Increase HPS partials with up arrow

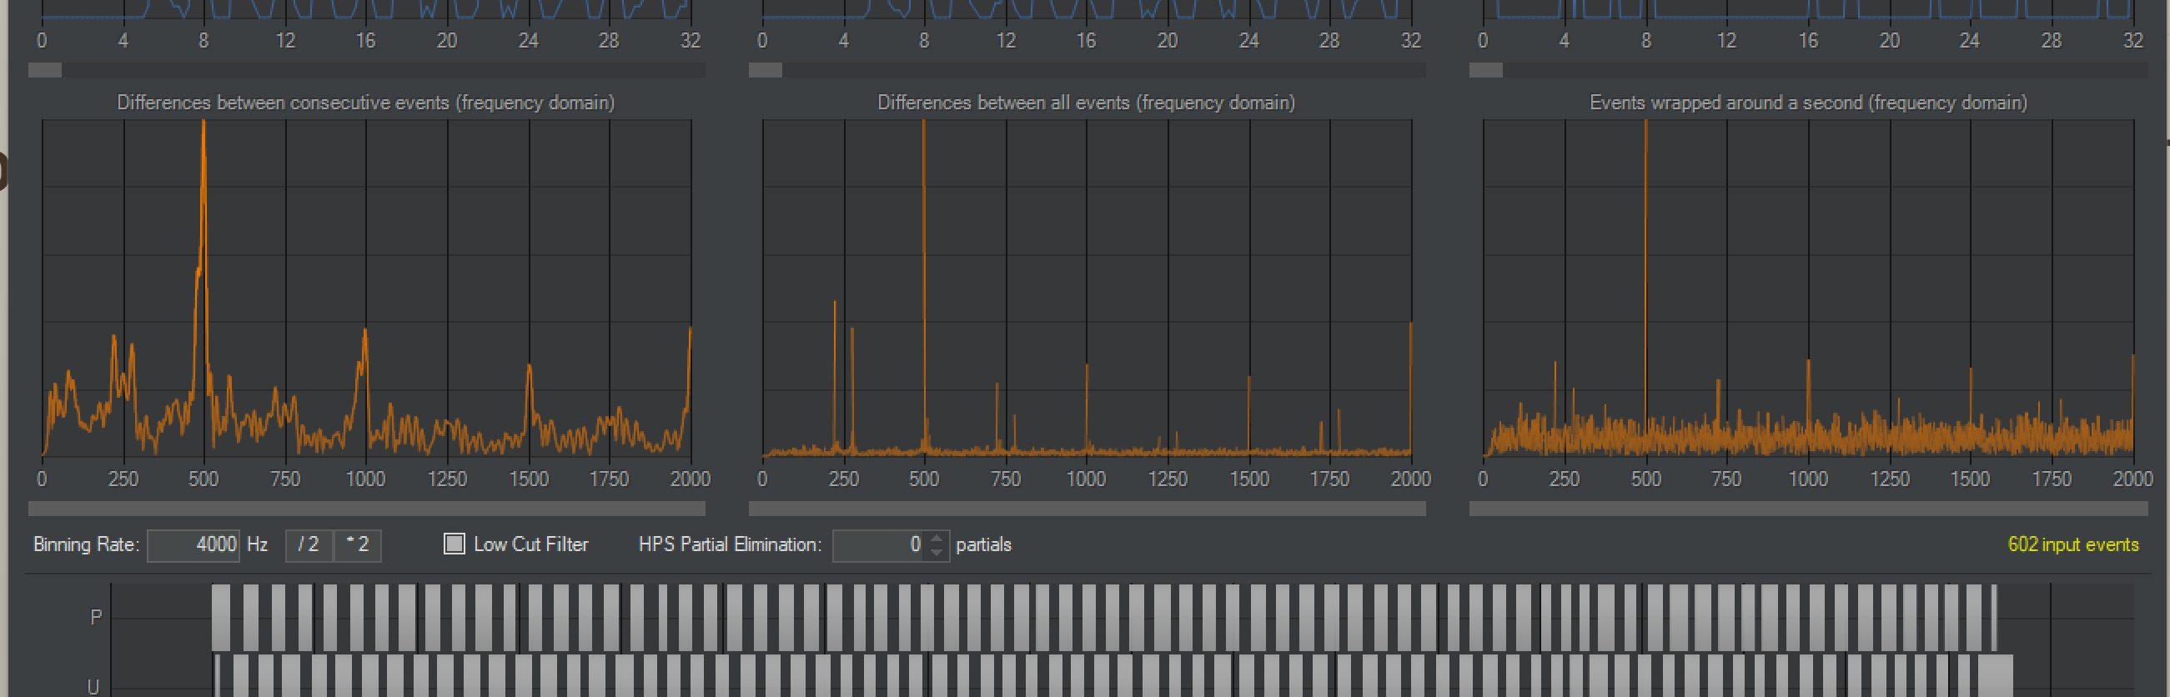936,538
